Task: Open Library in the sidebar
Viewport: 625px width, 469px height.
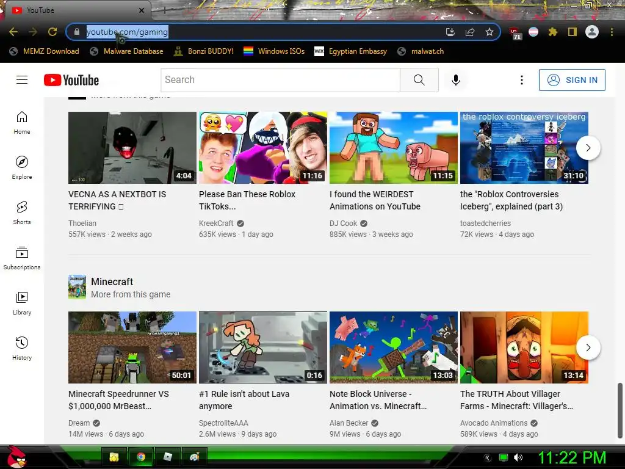Action: pos(22,303)
